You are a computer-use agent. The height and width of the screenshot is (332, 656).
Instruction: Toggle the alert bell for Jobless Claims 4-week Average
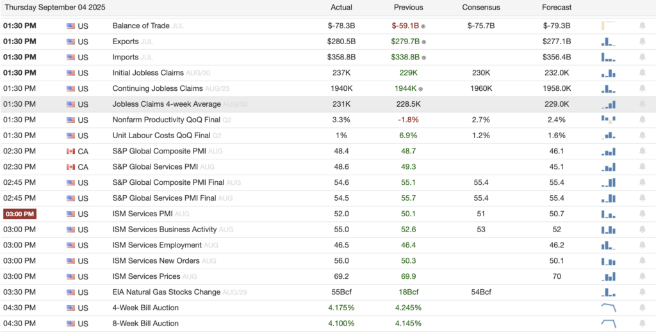point(642,104)
